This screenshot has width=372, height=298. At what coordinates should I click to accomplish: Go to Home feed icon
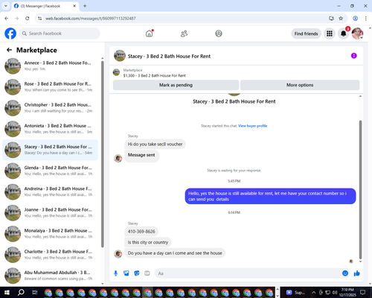point(150,34)
